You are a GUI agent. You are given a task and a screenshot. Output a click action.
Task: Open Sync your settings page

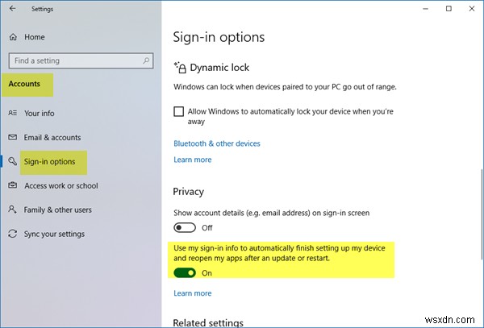point(54,234)
